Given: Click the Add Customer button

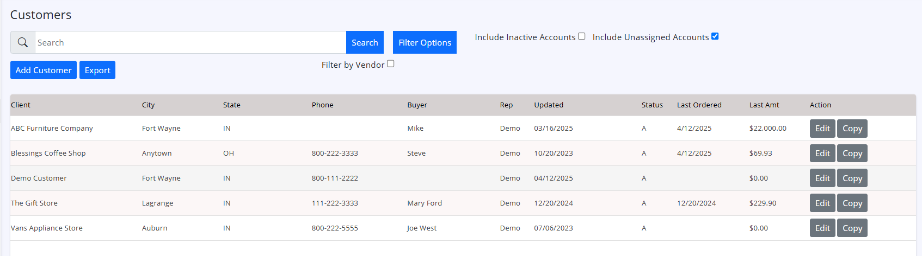Looking at the screenshot, I should [44, 70].
